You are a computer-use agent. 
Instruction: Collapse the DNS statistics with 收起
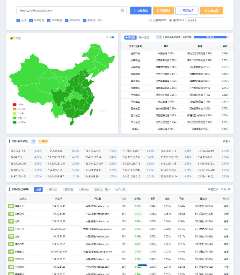(x=227, y=141)
